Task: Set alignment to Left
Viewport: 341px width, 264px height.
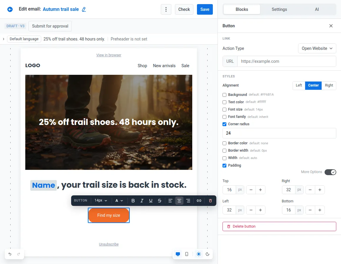Action: tap(299, 85)
